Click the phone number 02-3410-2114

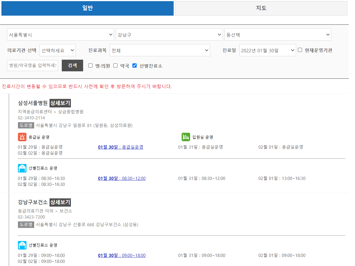pos(31,118)
